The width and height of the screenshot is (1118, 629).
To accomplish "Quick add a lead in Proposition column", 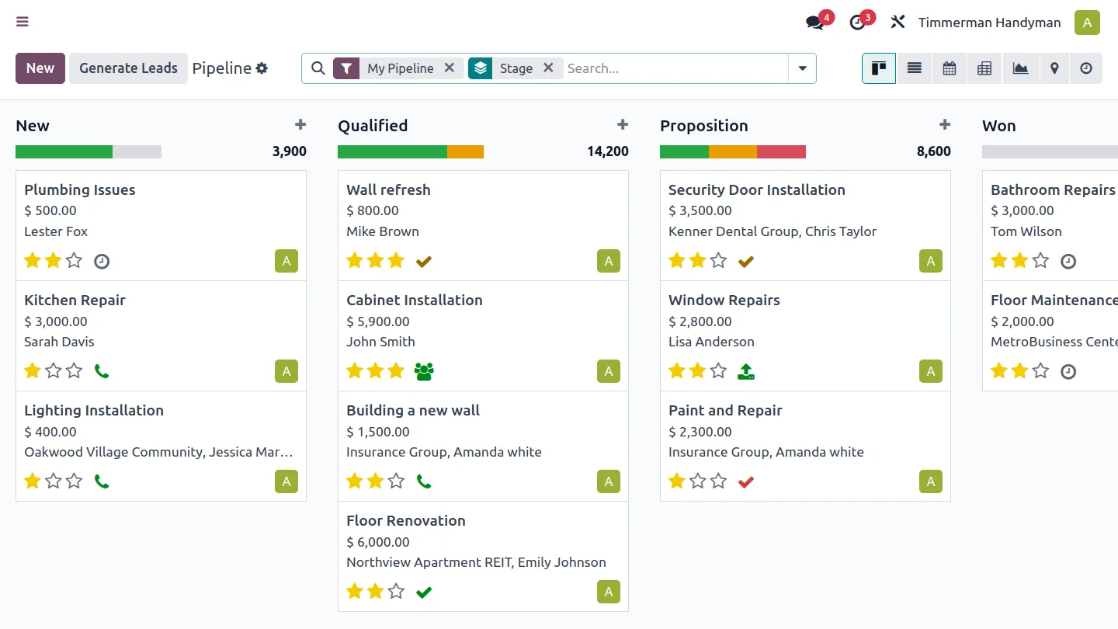I will tap(944, 125).
